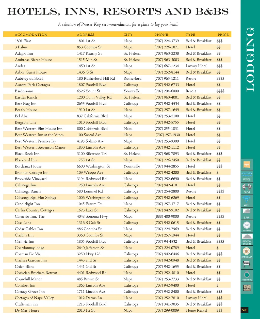Click the Dining plate icon

[x=247, y=225]
